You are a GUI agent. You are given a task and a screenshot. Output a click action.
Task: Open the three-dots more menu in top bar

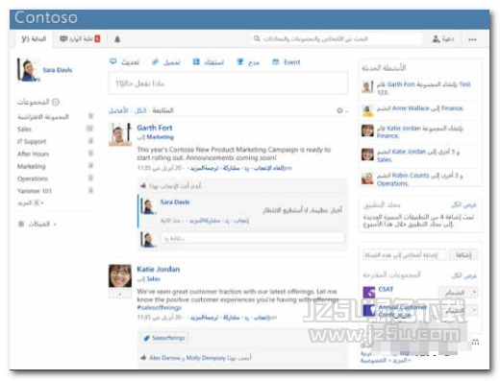pyautogui.click(x=472, y=39)
